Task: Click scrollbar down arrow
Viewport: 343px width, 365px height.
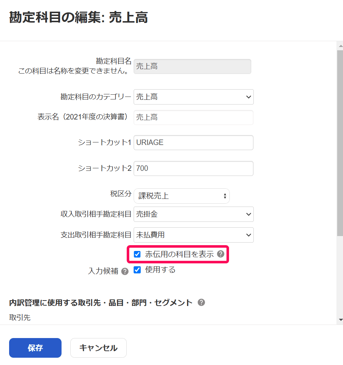Action: [x=341, y=320]
